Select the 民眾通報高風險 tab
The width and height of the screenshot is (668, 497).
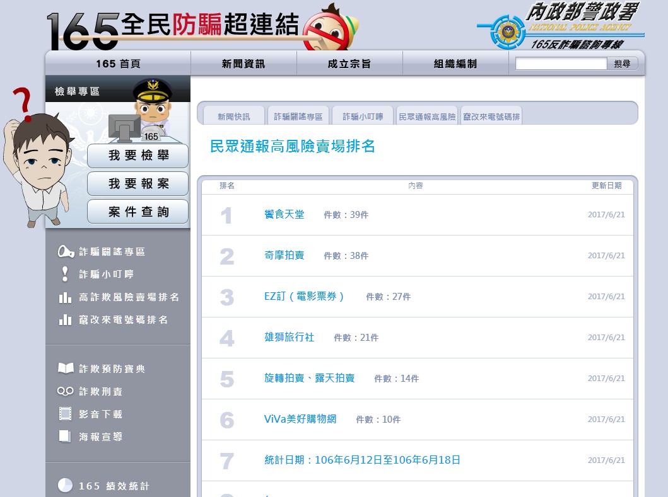tap(427, 116)
